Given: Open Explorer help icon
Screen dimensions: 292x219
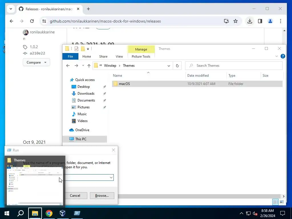Looking at the screenshot, I should 283,56.
